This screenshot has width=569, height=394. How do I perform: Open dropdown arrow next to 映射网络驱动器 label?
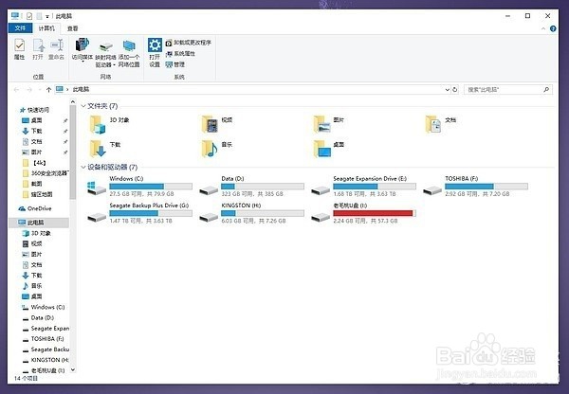(x=114, y=65)
